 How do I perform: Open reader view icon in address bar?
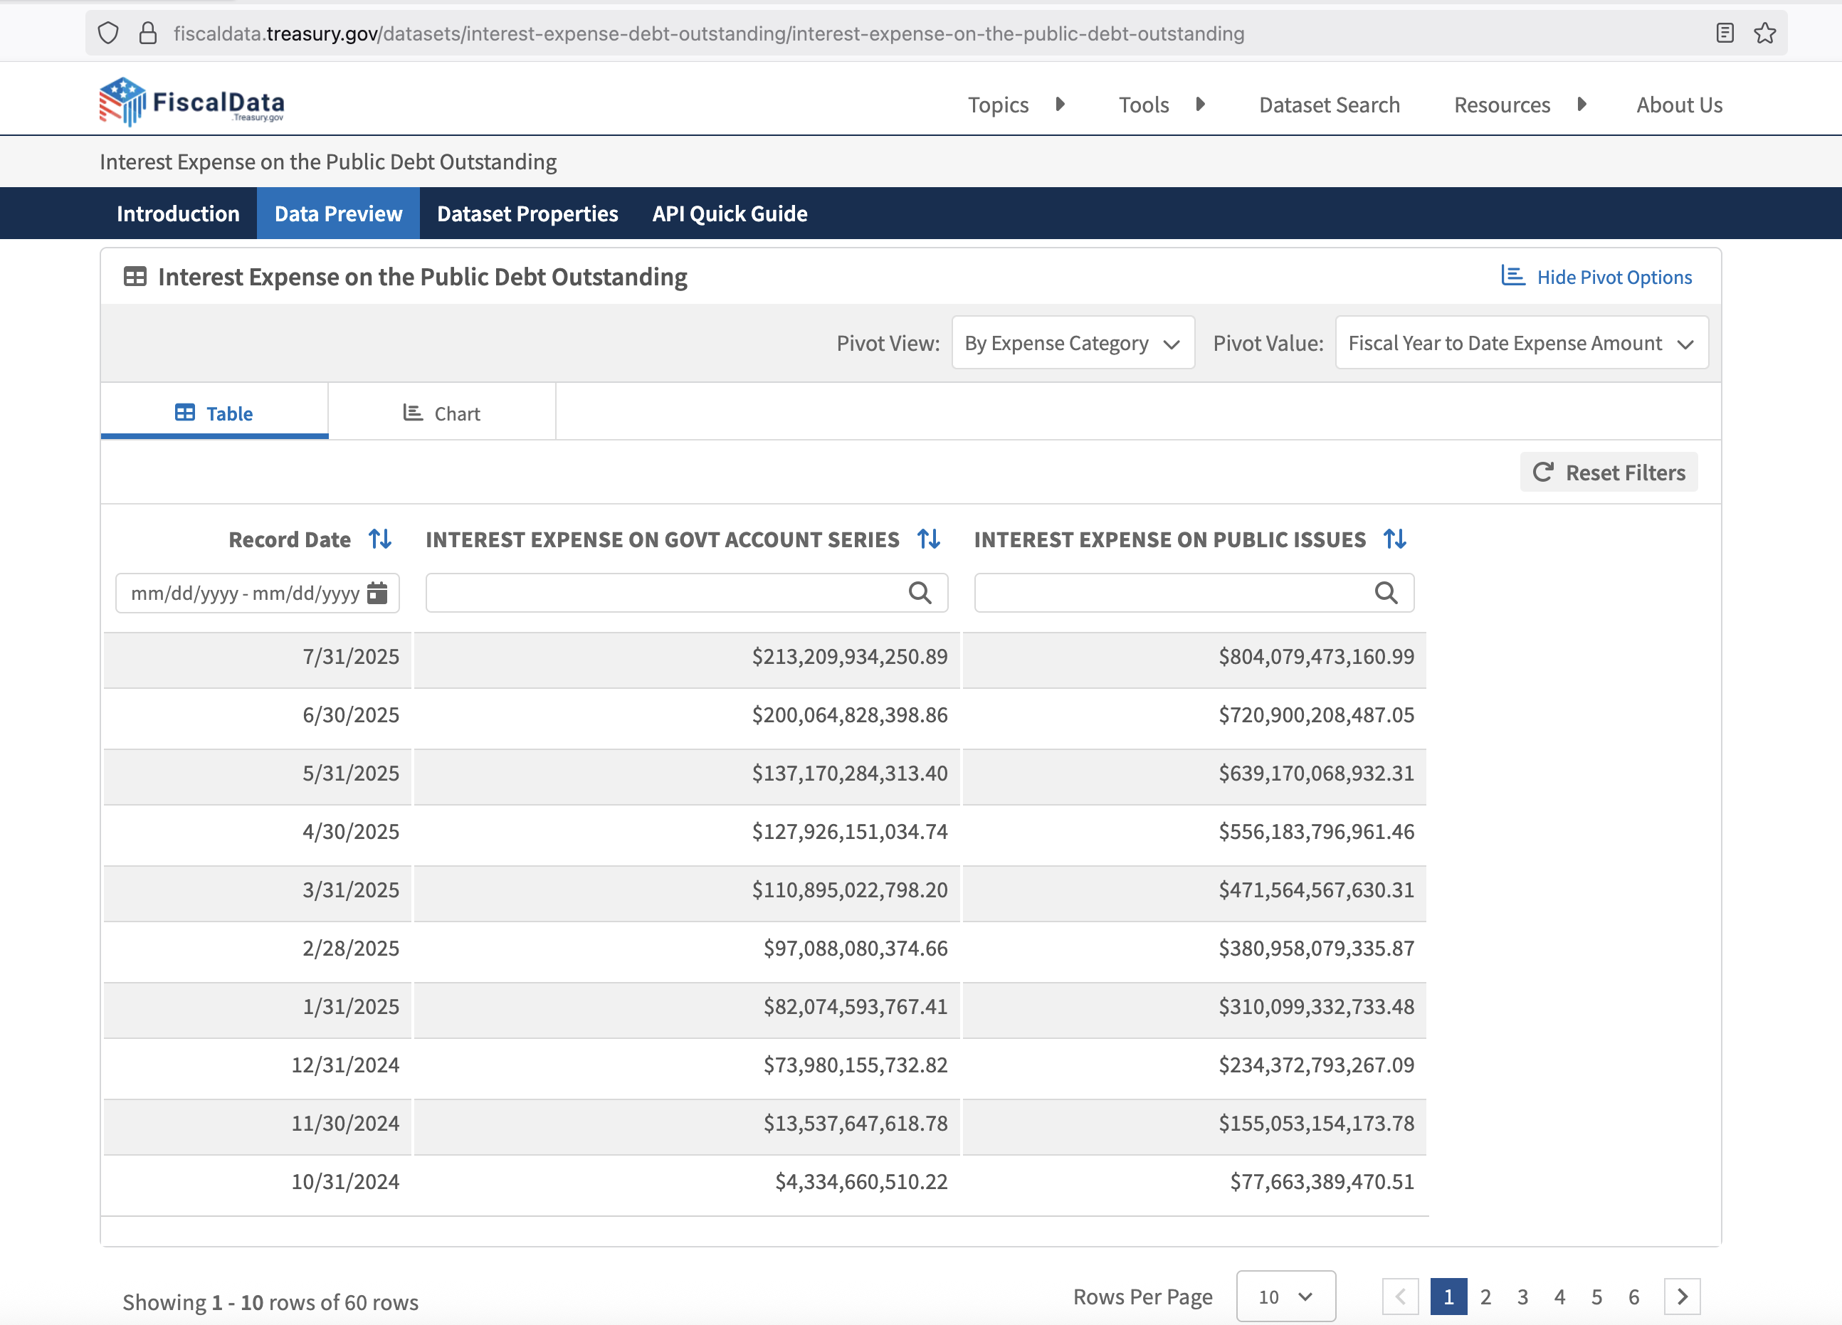click(1725, 33)
